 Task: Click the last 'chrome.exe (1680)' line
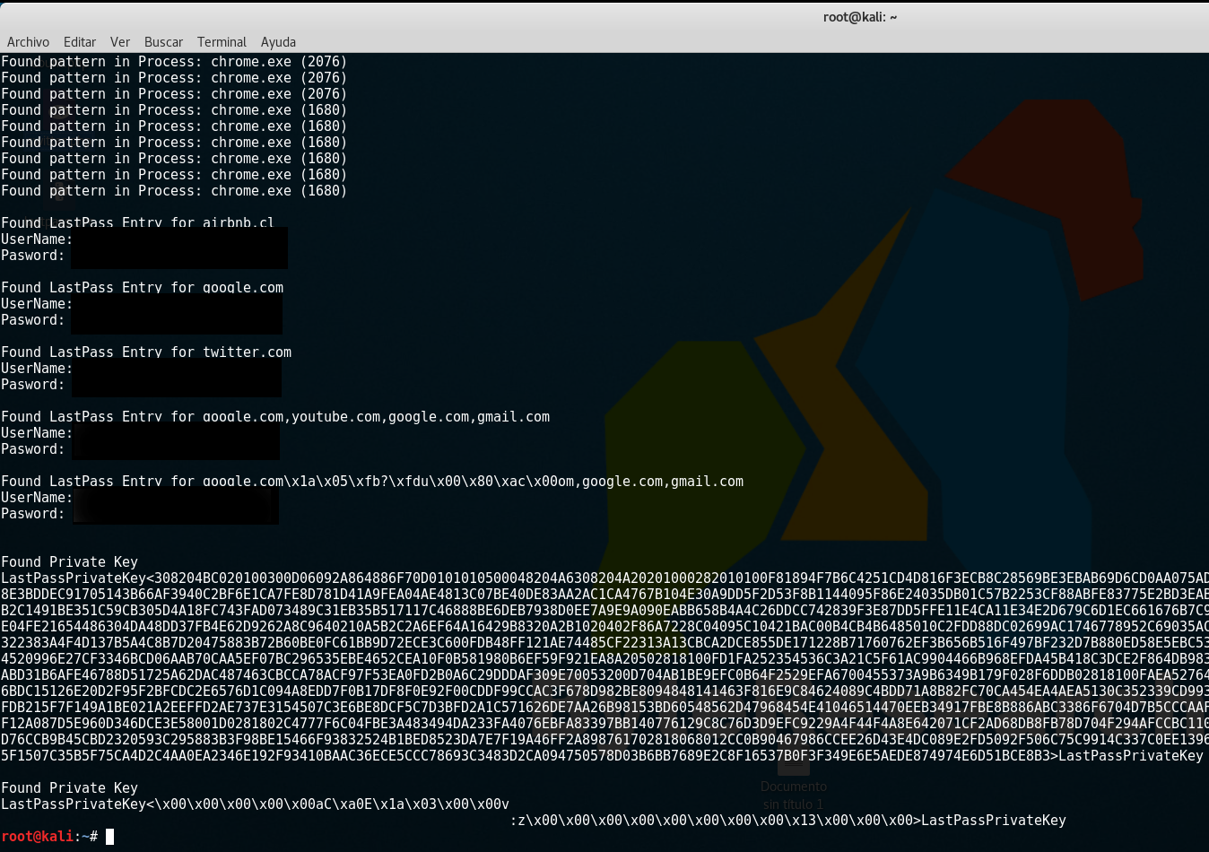(x=174, y=191)
